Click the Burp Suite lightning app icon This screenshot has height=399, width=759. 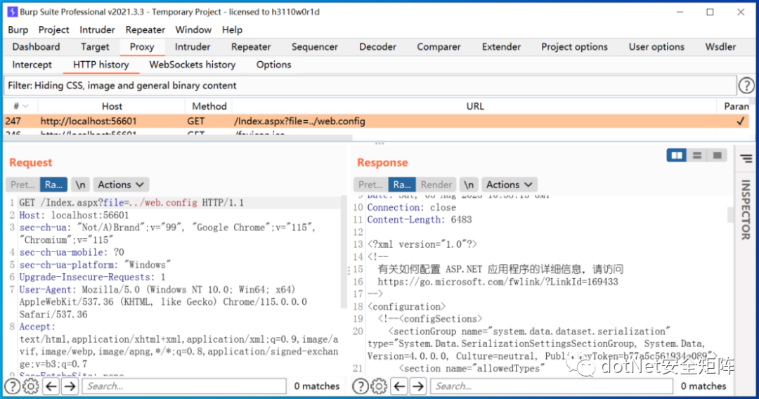tap(12, 12)
